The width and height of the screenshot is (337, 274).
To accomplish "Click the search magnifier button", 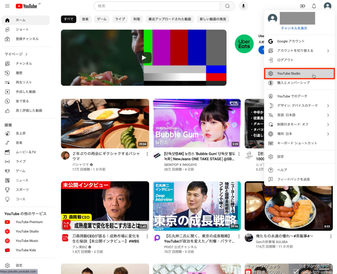I will (227, 6).
